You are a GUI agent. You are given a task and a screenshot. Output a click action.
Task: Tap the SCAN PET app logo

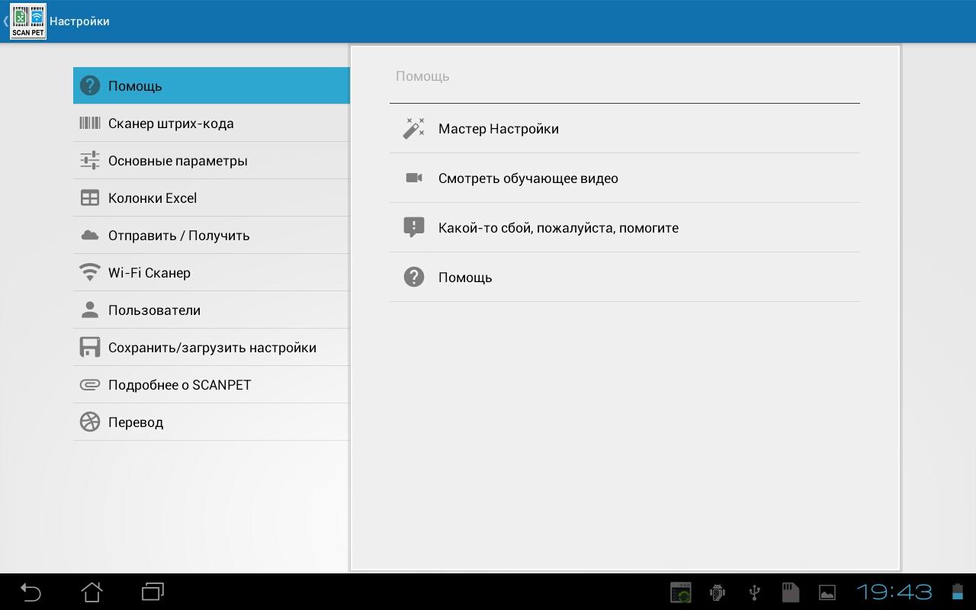tap(28, 21)
